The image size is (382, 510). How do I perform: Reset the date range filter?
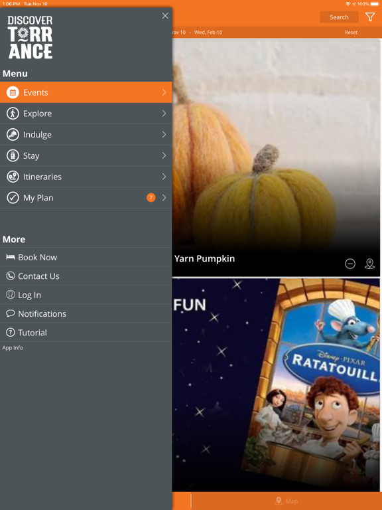pos(351,32)
